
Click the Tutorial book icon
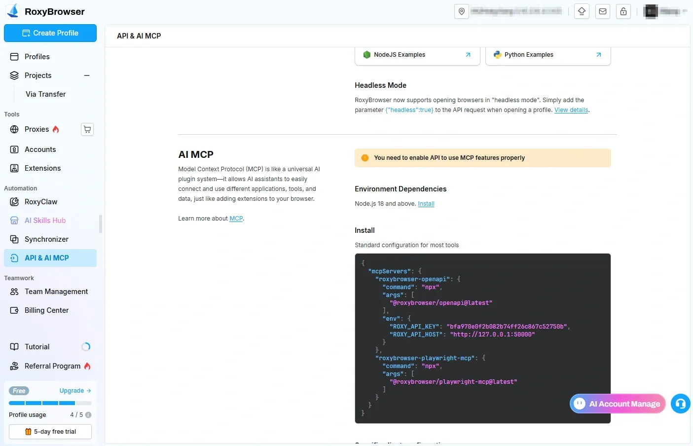(x=14, y=347)
